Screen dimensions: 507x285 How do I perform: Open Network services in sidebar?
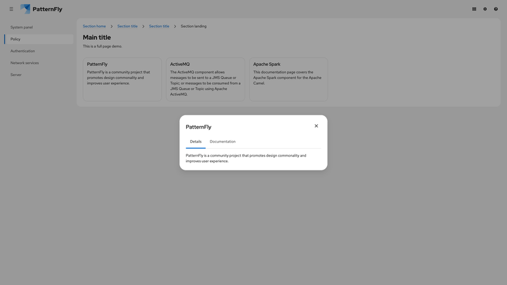[x=39, y=63]
